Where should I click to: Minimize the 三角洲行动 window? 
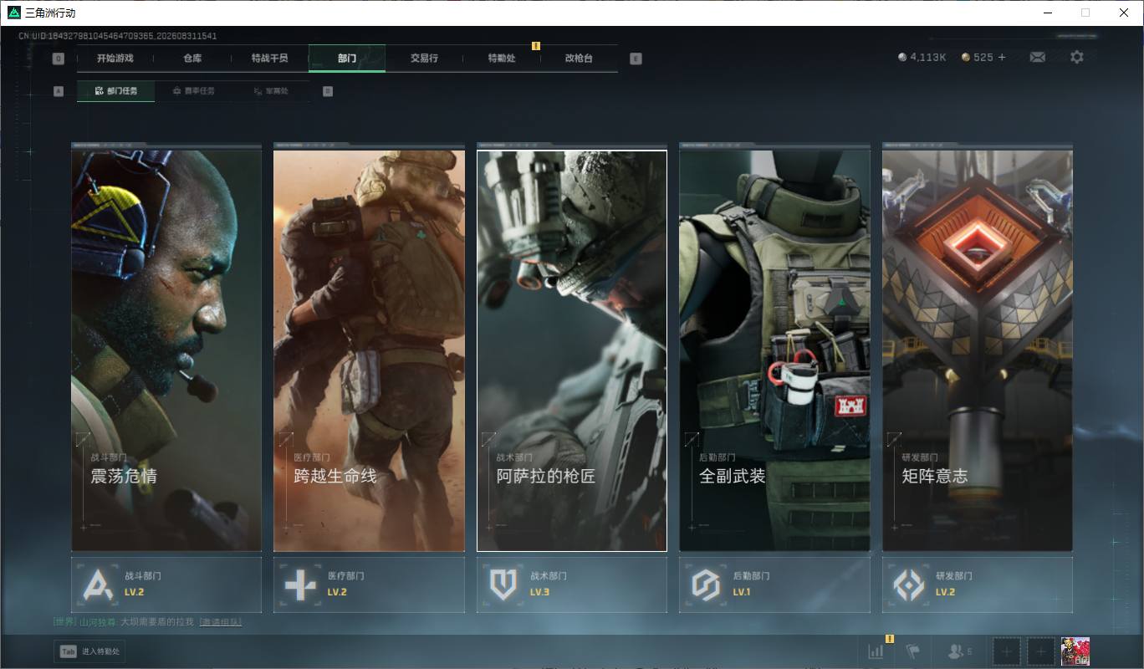1047,13
